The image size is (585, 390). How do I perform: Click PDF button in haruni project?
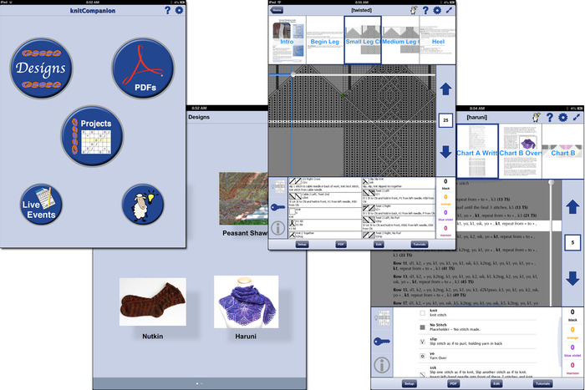point(453,383)
